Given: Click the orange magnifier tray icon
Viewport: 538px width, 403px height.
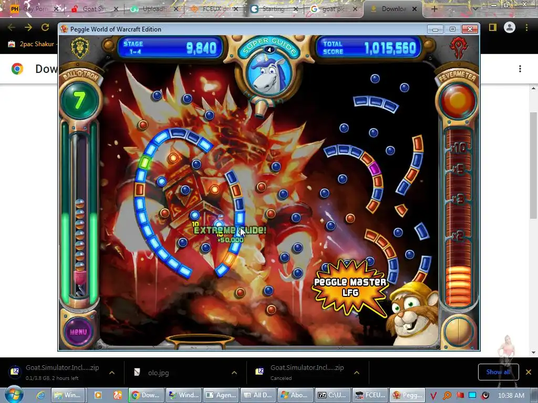Looking at the screenshot, I should coord(447,396).
